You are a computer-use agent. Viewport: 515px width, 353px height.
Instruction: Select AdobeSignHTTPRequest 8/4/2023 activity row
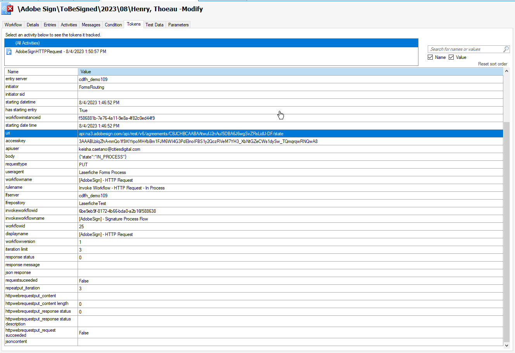[211, 52]
